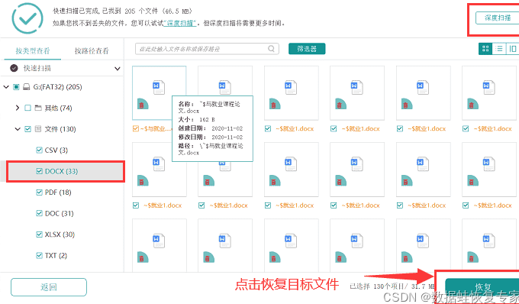Click the 其他 folder icon
This screenshot has height=304, width=519.
click(x=38, y=108)
